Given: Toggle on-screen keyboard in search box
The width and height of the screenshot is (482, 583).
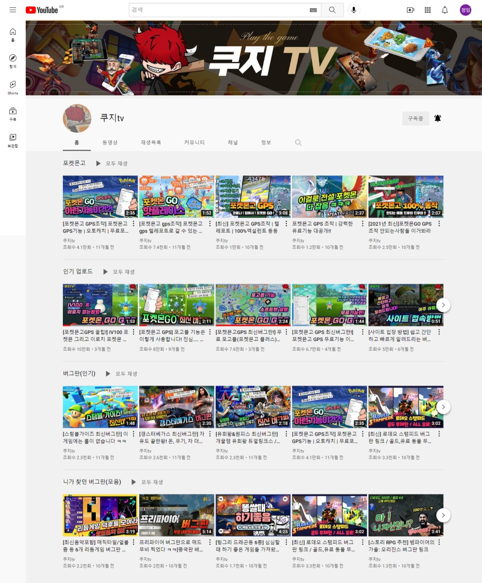Looking at the screenshot, I should point(313,10).
